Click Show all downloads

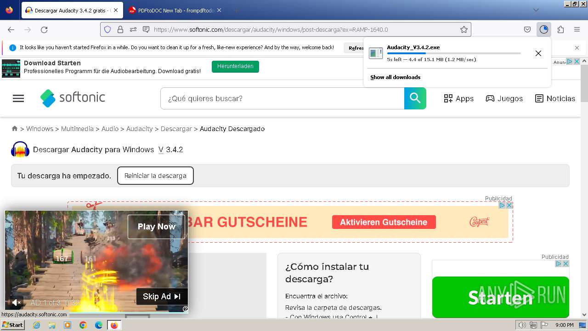click(395, 77)
